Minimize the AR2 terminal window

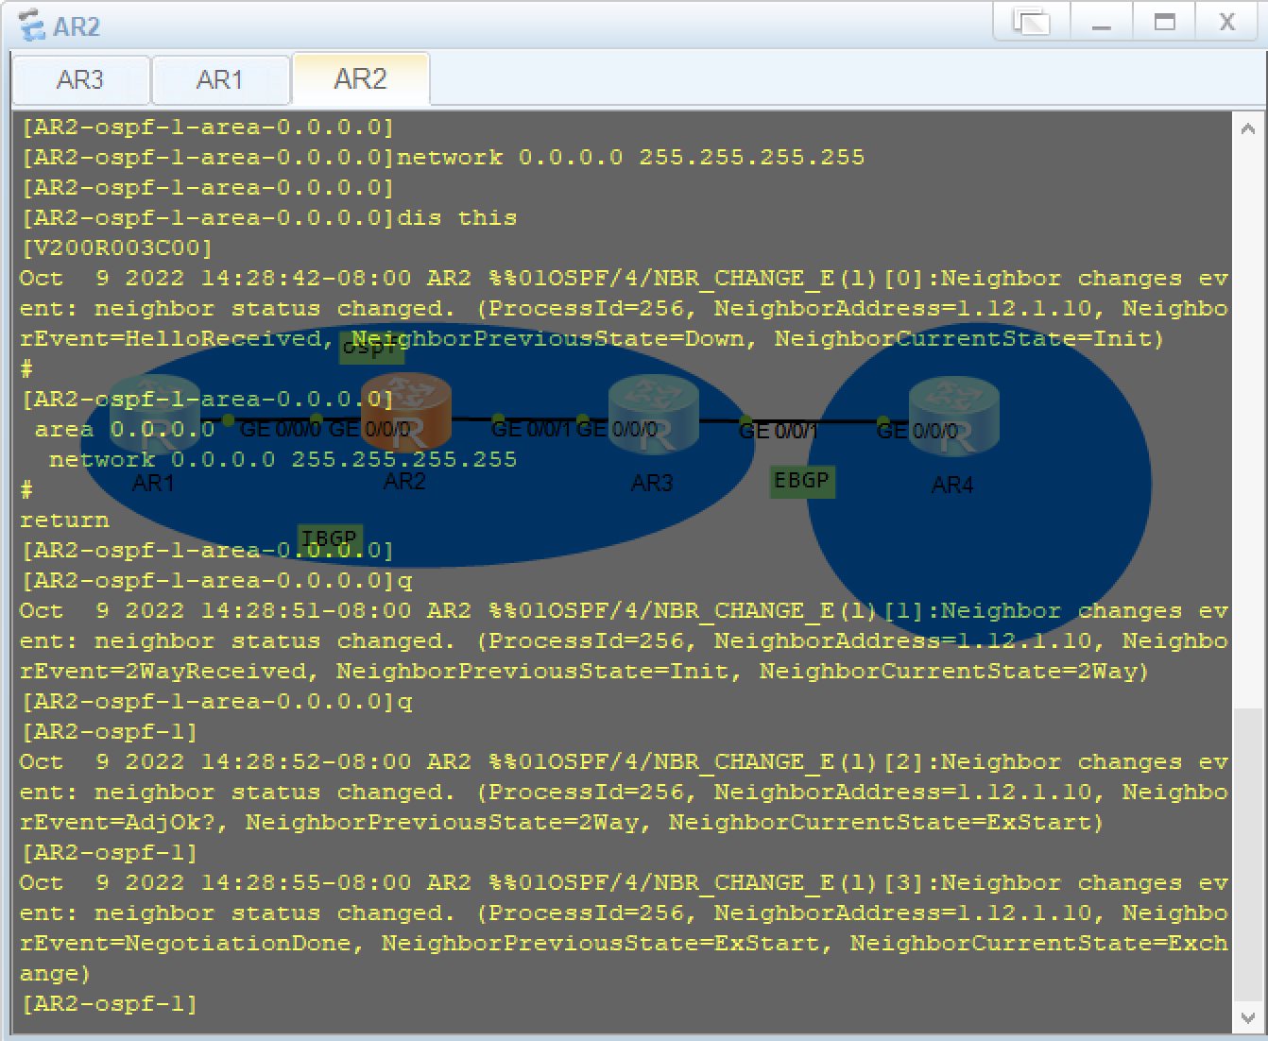[x=1101, y=22]
